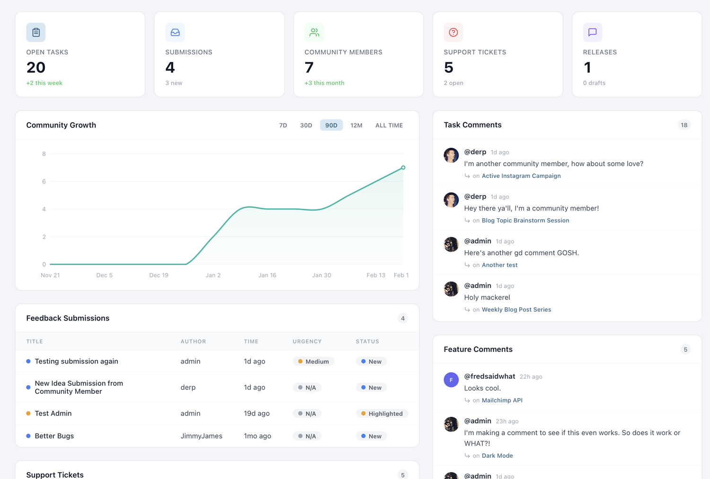Select the ALL TIME range
Viewport: 710px width, 479px height.
[389, 125]
